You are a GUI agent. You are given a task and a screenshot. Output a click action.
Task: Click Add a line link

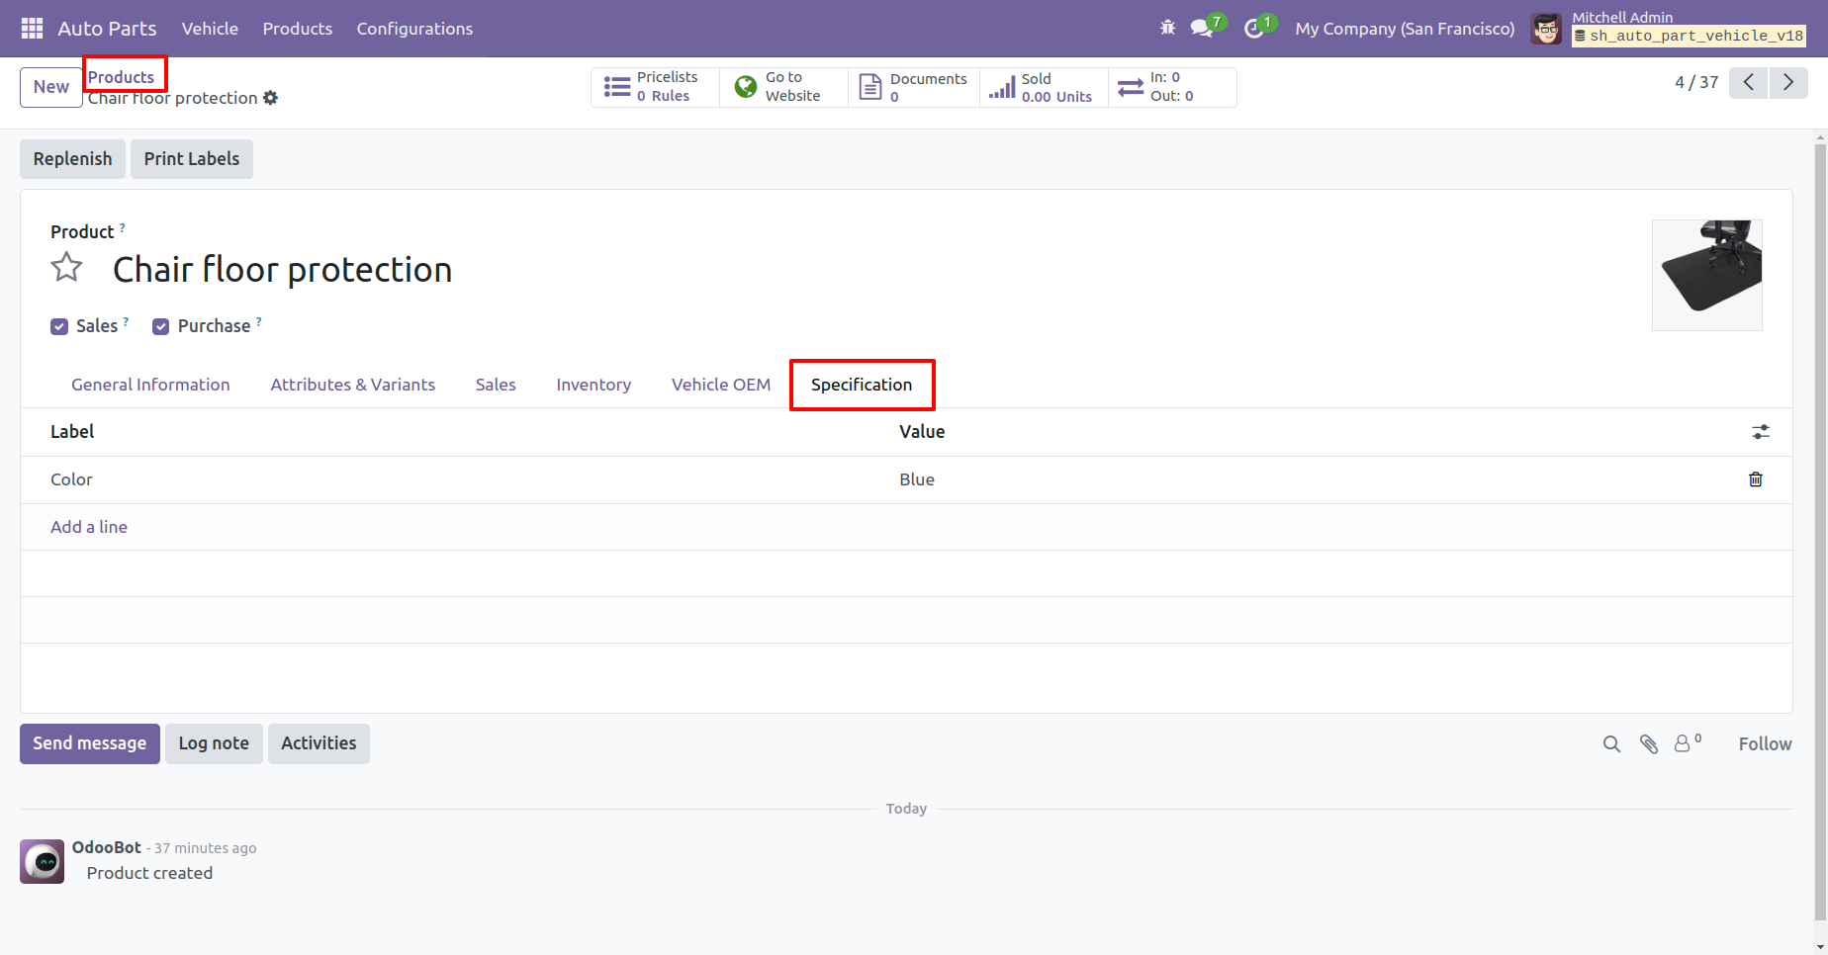(x=89, y=527)
